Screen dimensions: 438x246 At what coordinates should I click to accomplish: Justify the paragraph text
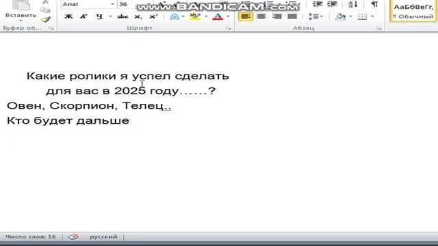pyautogui.click(x=292, y=16)
